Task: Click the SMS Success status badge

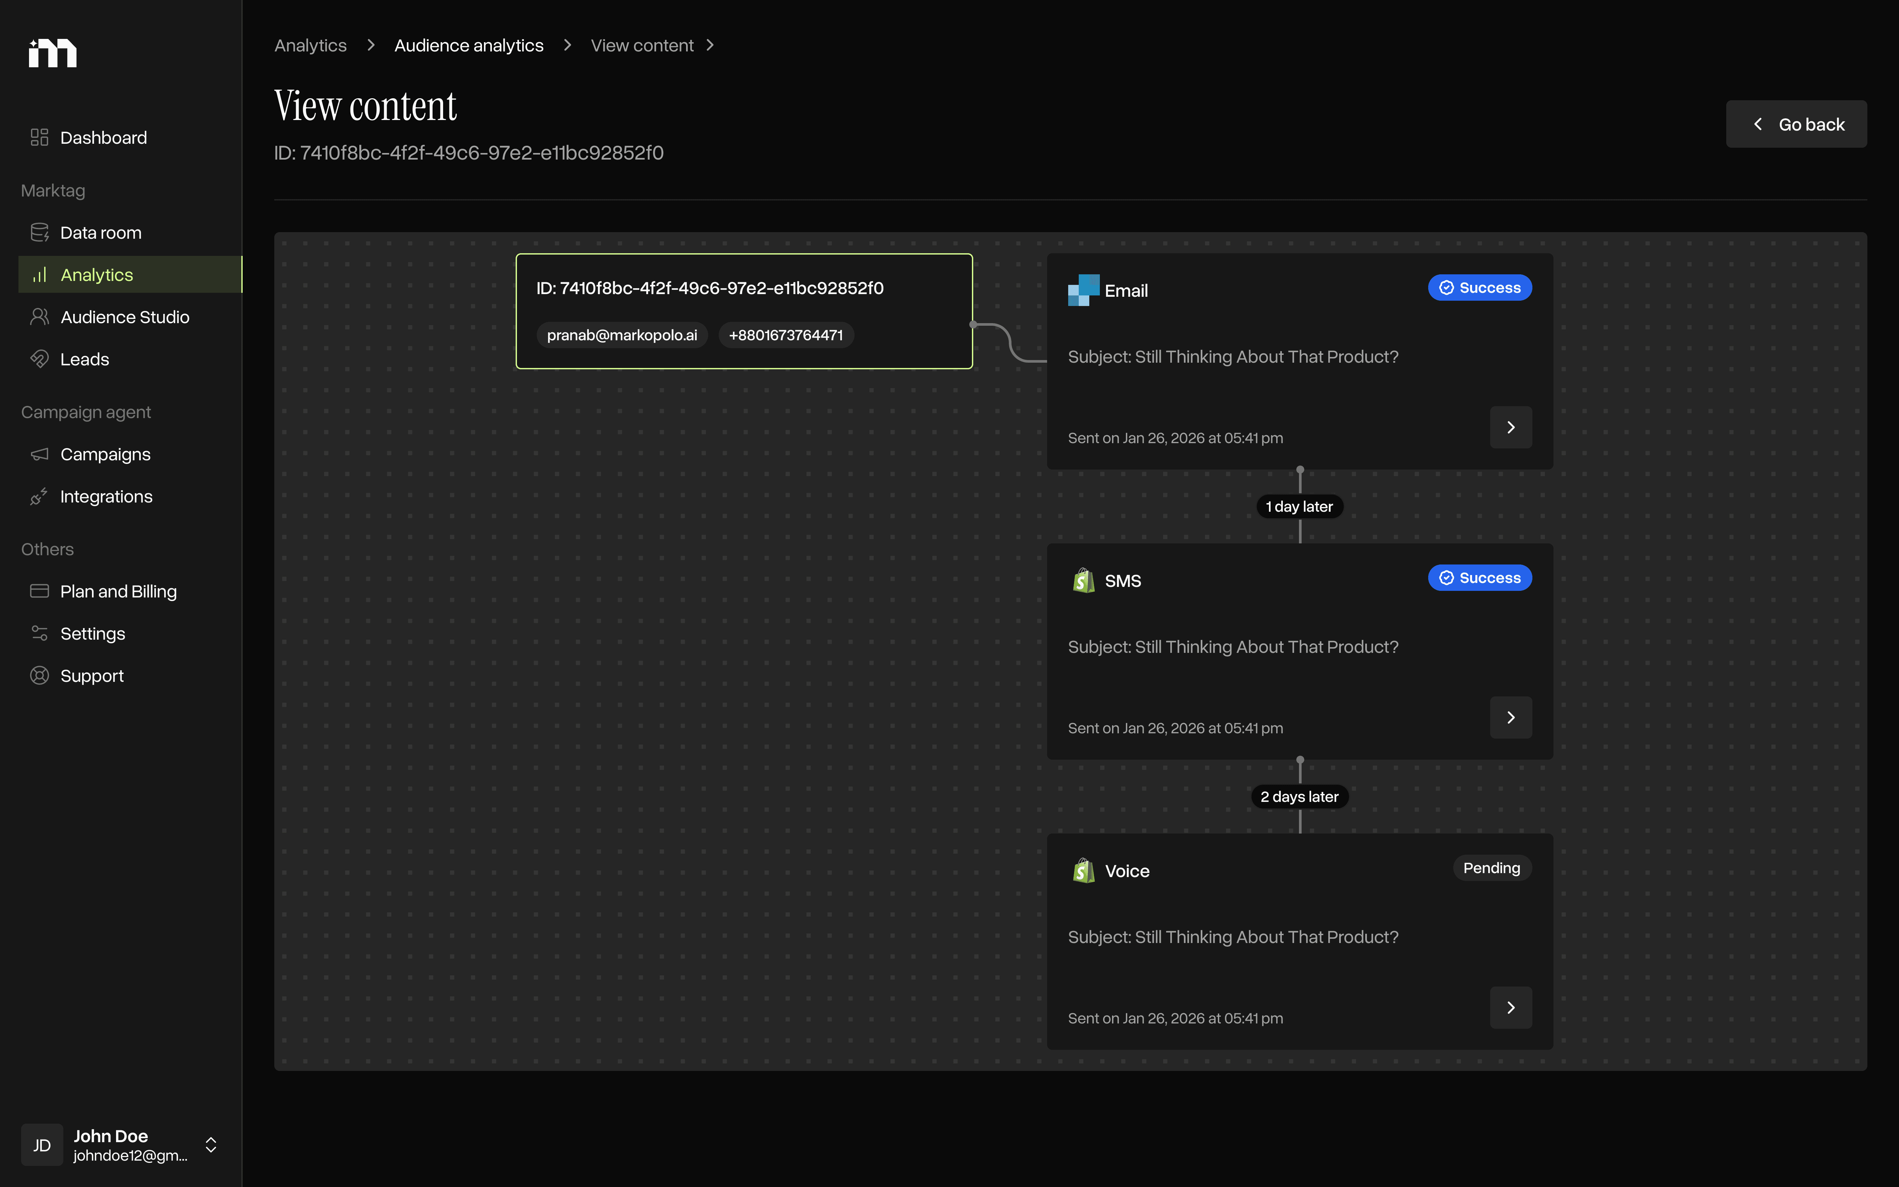Action: pos(1480,578)
